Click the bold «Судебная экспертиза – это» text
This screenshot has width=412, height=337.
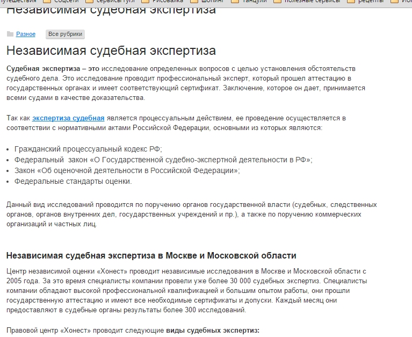tap(53, 69)
